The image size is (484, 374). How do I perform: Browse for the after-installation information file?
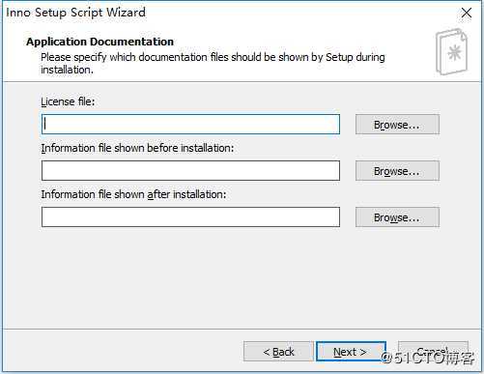(x=397, y=217)
